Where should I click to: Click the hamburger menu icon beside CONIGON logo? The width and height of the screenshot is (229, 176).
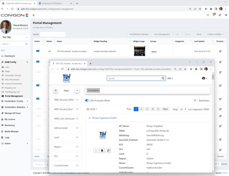(34, 15)
